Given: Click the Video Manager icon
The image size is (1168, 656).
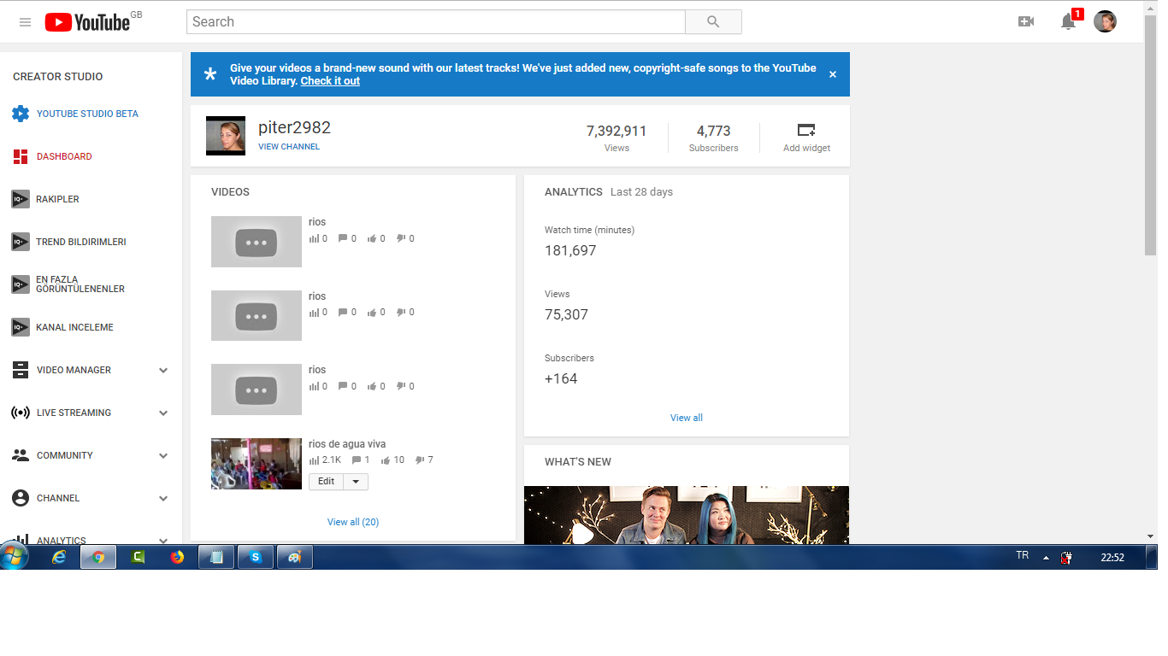Looking at the screenshot, I should 21,370.
